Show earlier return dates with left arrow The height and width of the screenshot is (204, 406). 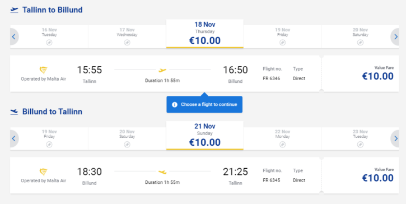14,138
